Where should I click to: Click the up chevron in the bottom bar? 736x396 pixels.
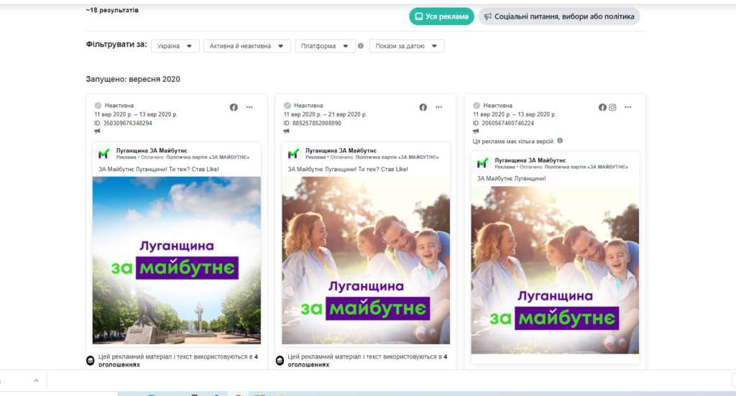coord(36,380)
